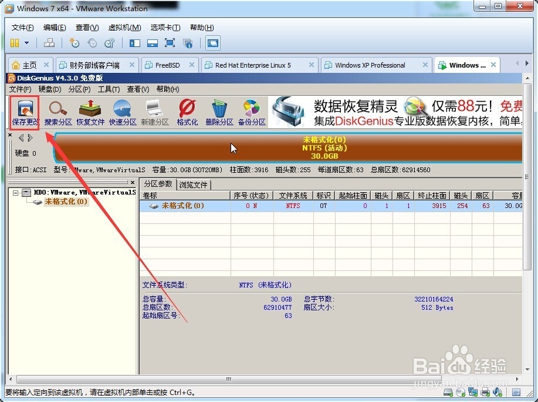This screenshot has height=402, width=538.
Task: Click VMware status bar hard disk icon
Action: (x=448, y=392)
